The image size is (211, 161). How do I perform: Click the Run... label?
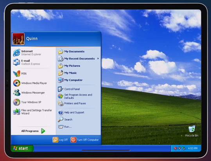[x=68, y=127]
